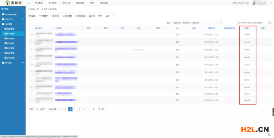This screenshot has width=274, height=138.
Task: Click 下一页 next page button
Action: (101, 109)
